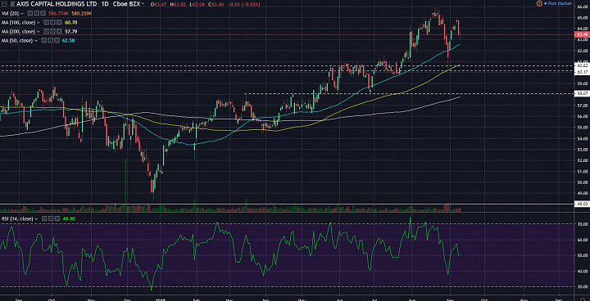Click the 48.00 horizontal line price label
The image size is (590, 301).
[582, 204]
